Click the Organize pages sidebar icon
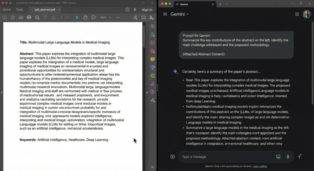Image resolution: width=314 pixels, height=171 pixels. pos(153,43)
